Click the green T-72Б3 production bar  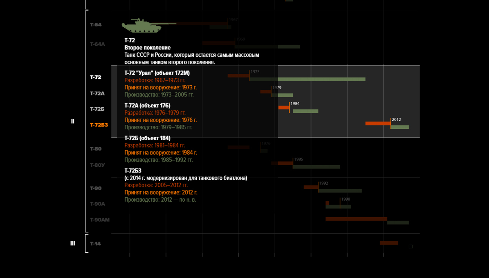click(400, 127)
